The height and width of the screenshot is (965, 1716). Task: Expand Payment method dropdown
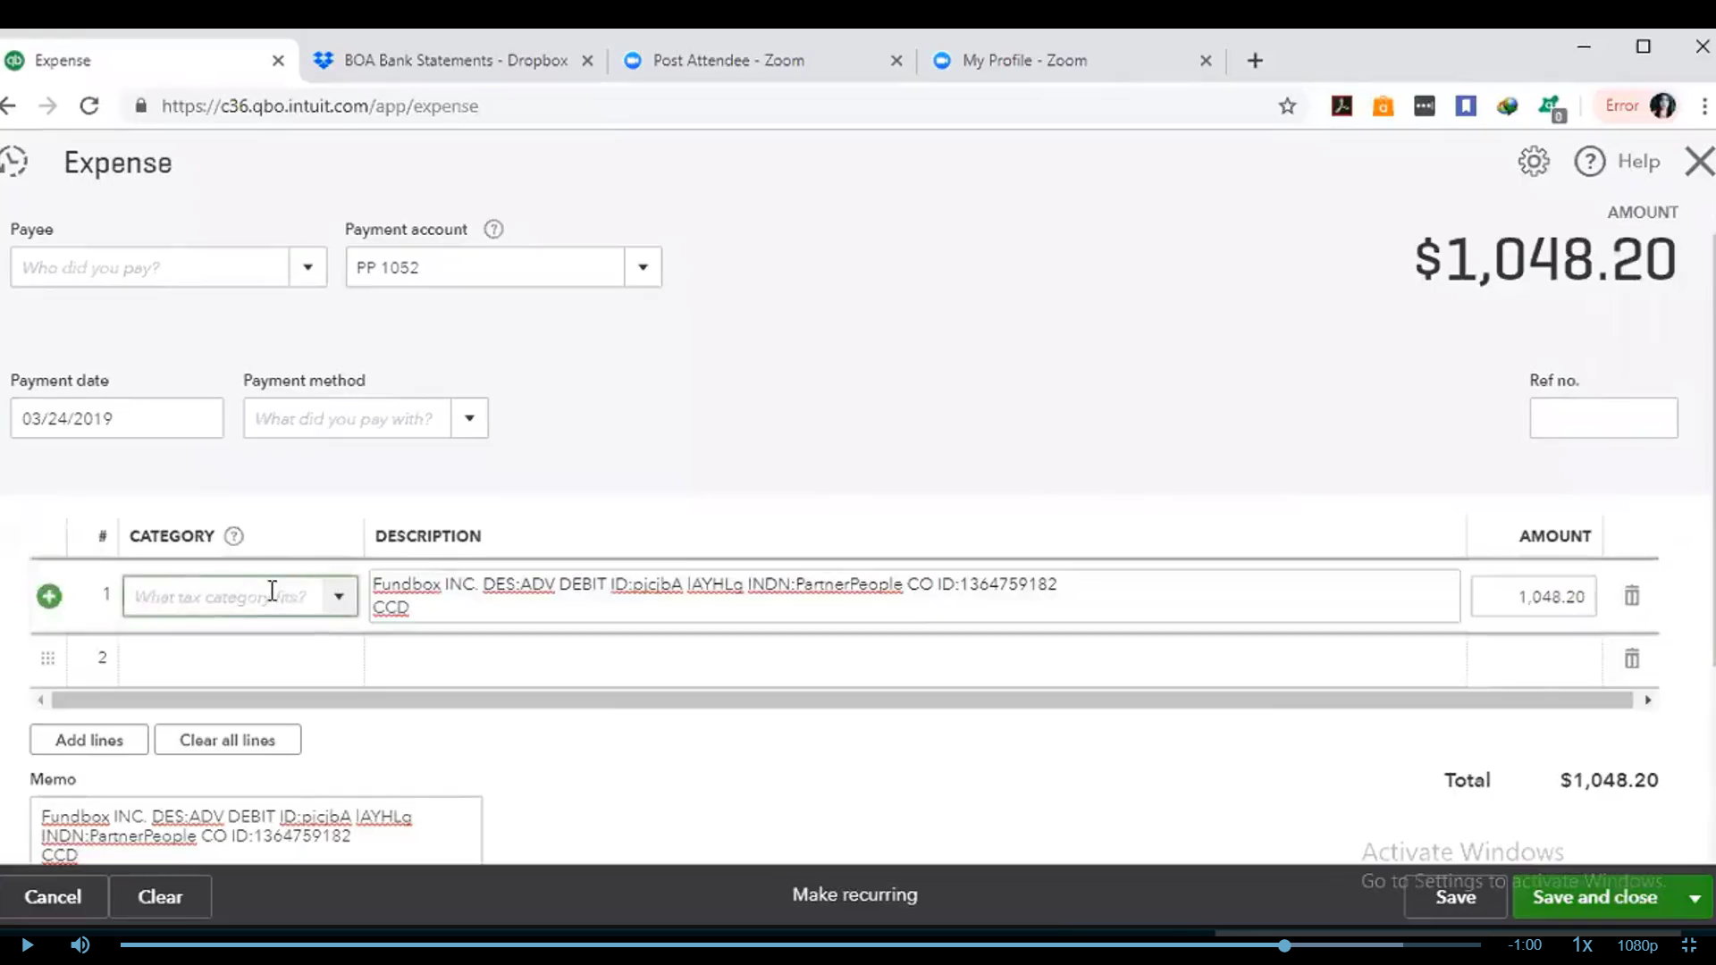pyautogui.click(x=469, y=418)
